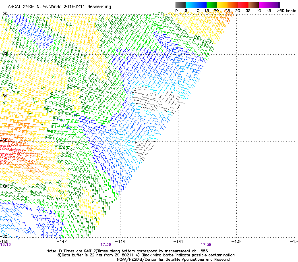Image resolution: width=298 pixels, height=262 pixels.
Task: Click the legend tick label 45
Action: [x=269, y=11]
